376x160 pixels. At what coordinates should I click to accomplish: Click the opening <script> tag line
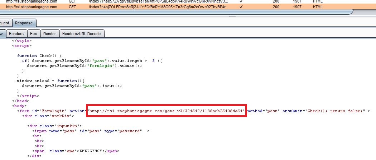(x=22, y=46)
